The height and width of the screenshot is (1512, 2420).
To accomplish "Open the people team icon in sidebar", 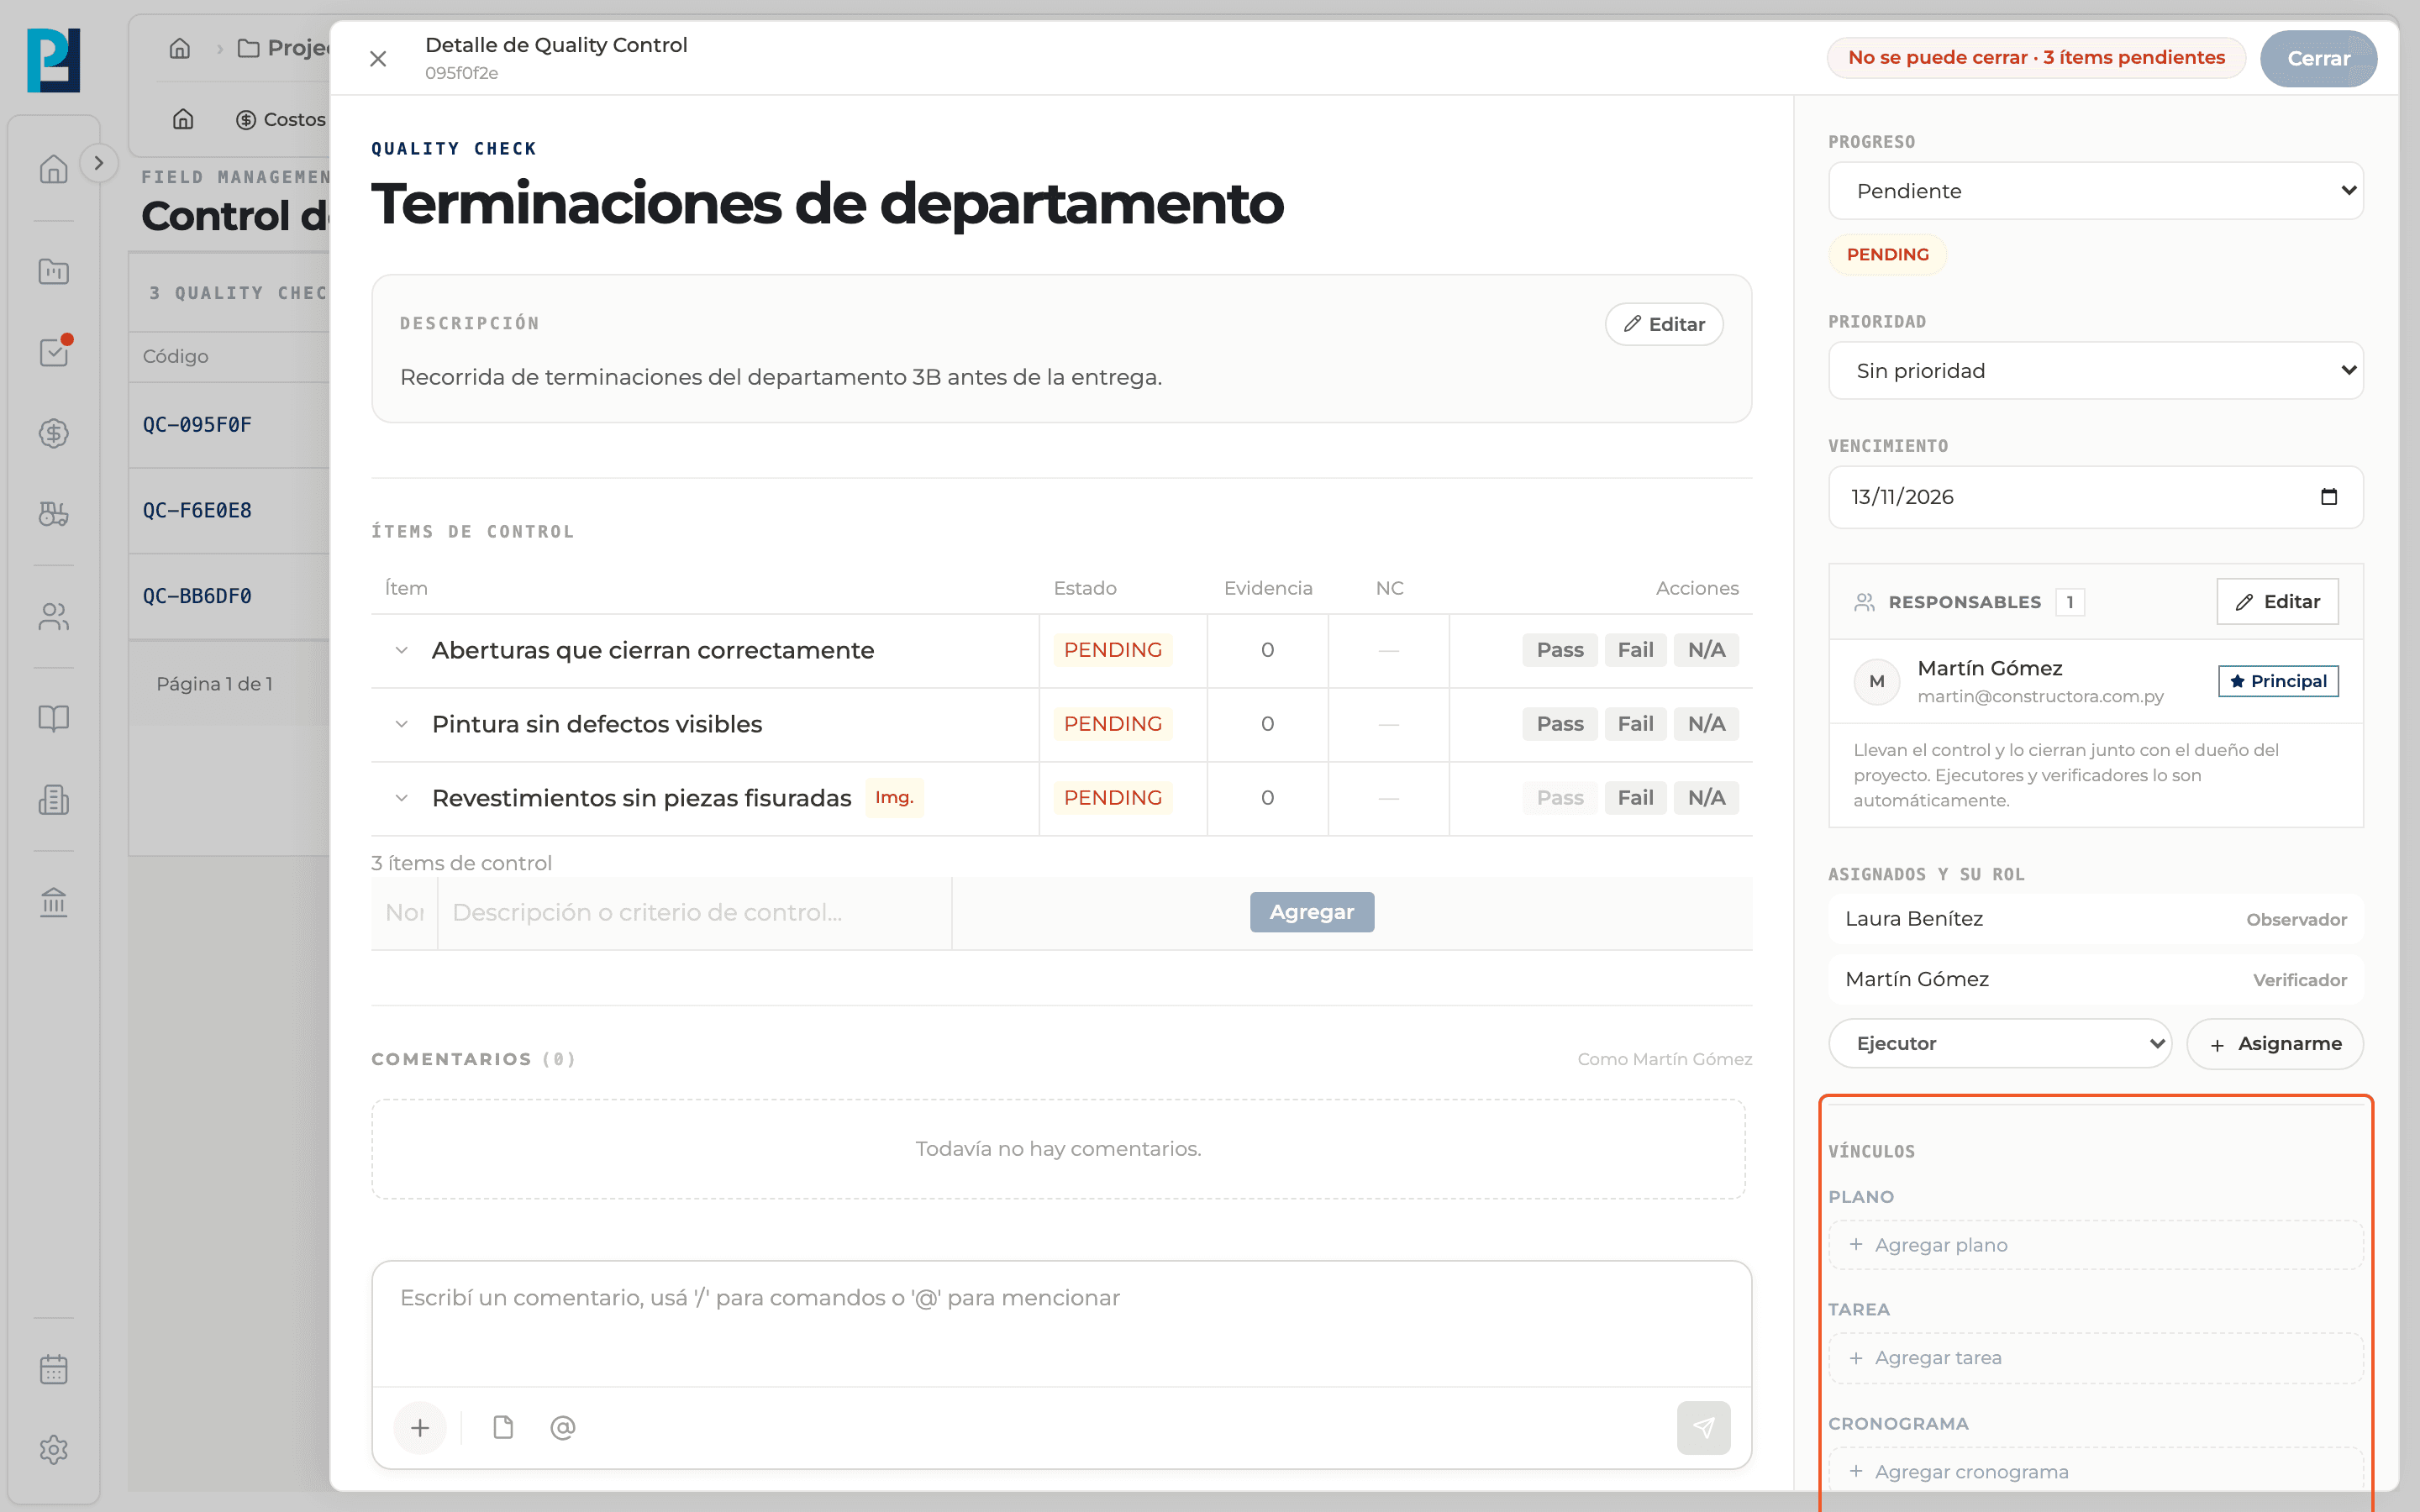I will pyautogui.click(x=54, y=617).
